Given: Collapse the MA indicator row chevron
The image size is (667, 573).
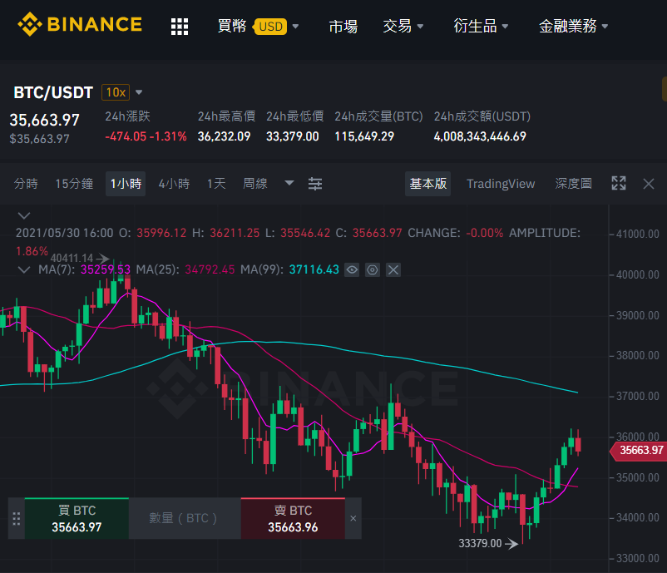Looking at the screenshot, I should (x=24, y=269).
